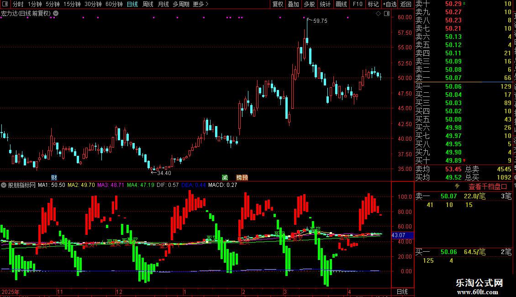
Task: Click the 59.75 high price label
Action: (320, 21)
